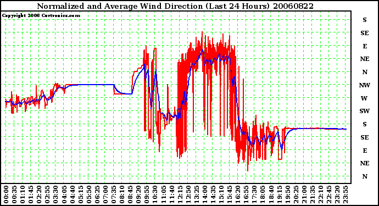Select the 'NW' direction axis label
This screenshot has height=206, width=379.
click(x=365, y=85)
